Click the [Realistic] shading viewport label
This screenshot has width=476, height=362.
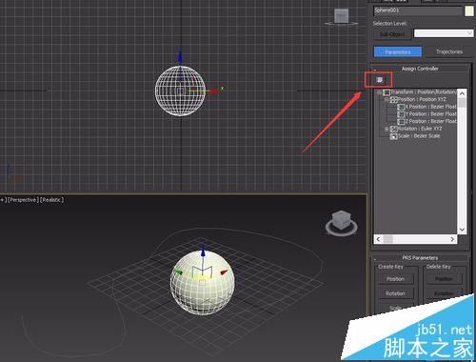pyautogui.click(x=51, y=200)
